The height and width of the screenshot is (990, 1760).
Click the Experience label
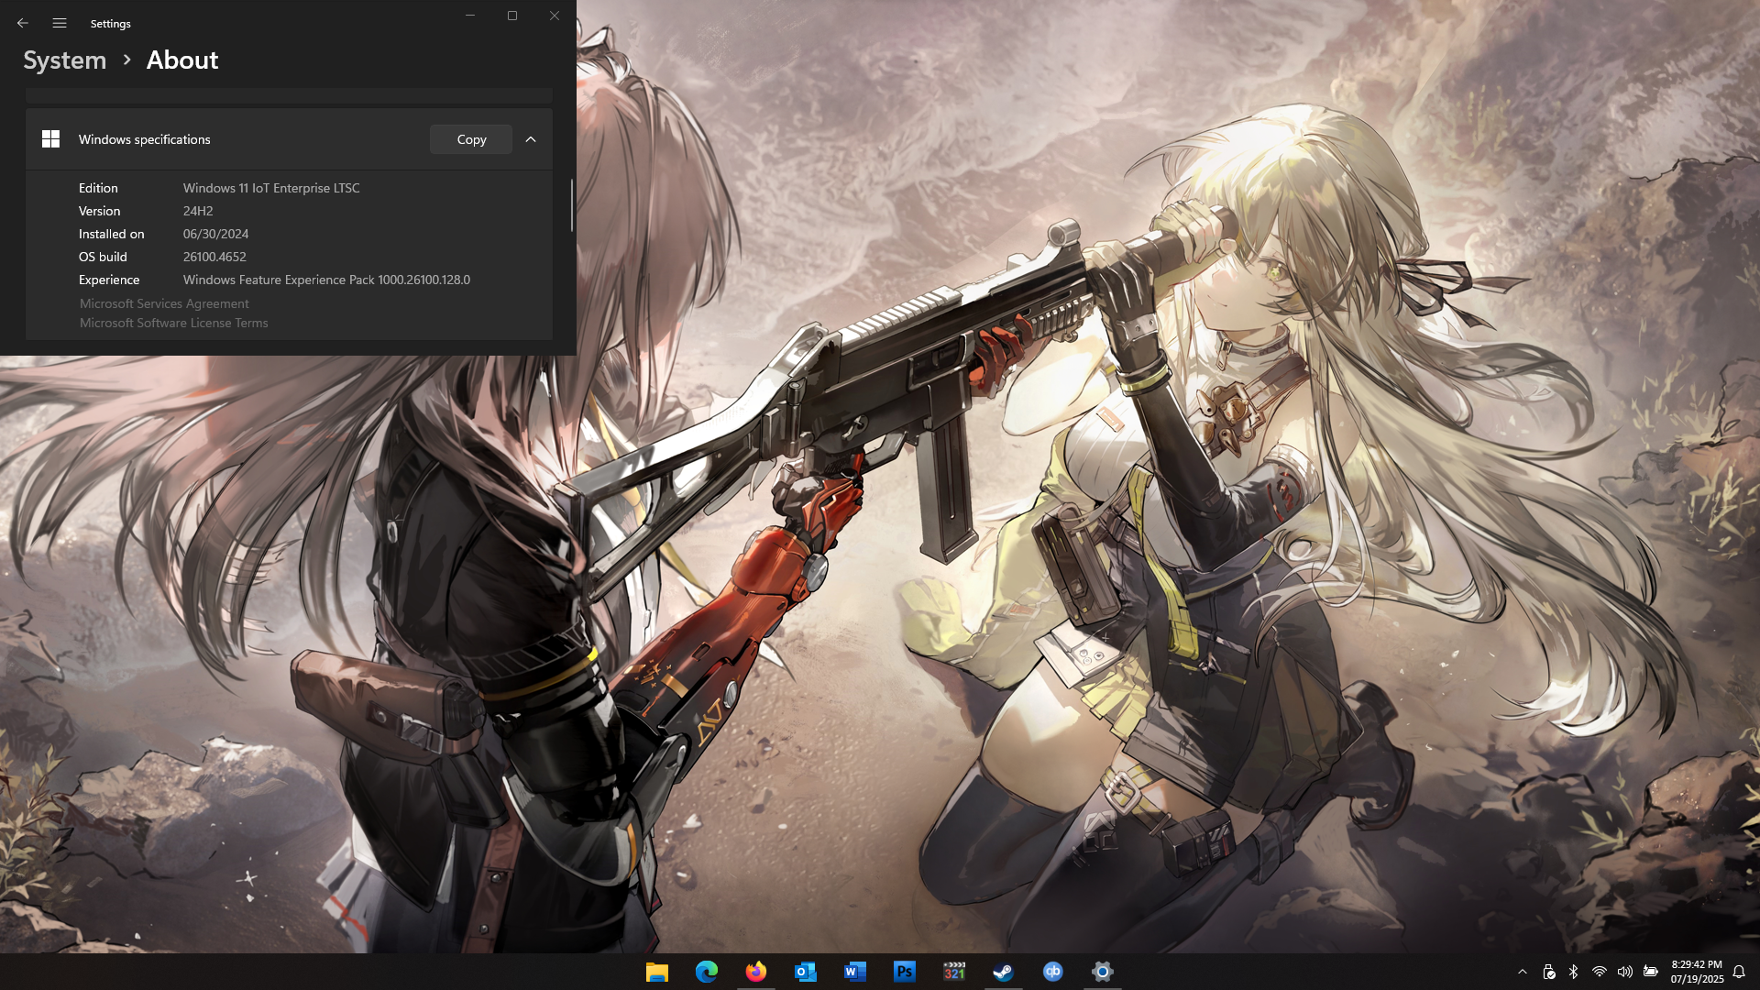click(109, 280)
